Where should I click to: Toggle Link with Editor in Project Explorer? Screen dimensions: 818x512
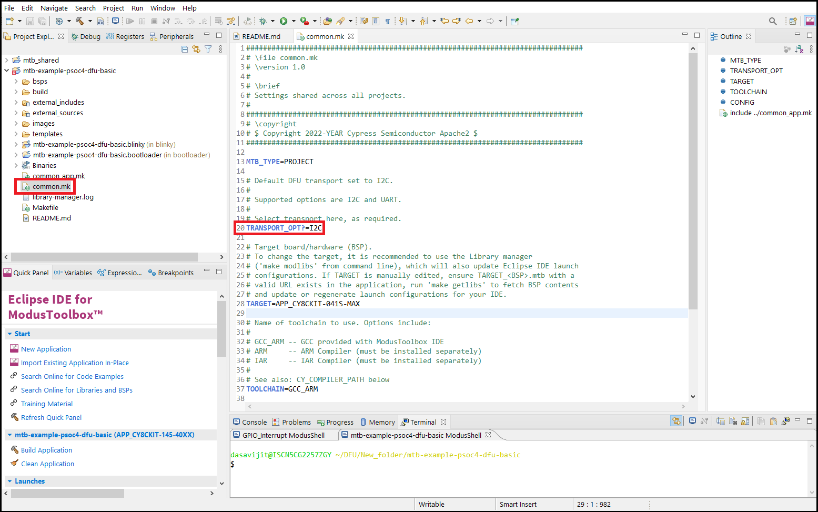tap(196, 49)
